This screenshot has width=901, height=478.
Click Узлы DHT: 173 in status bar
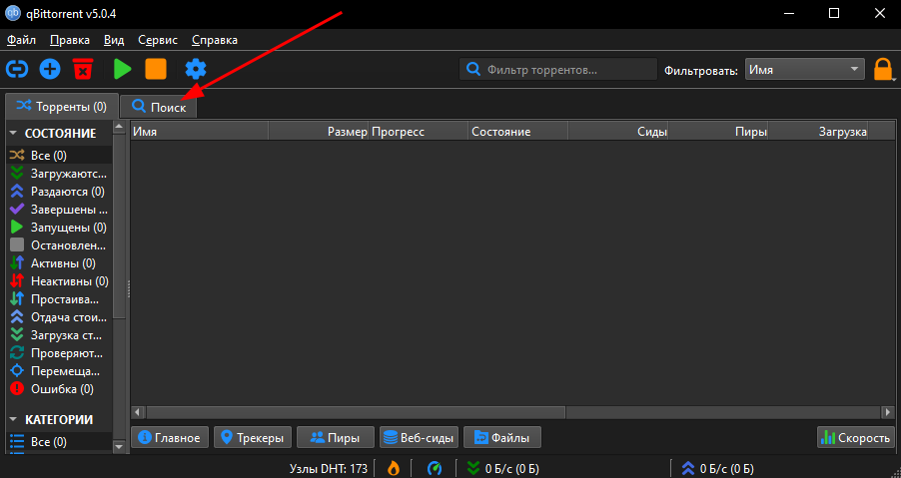coord(329,469)
